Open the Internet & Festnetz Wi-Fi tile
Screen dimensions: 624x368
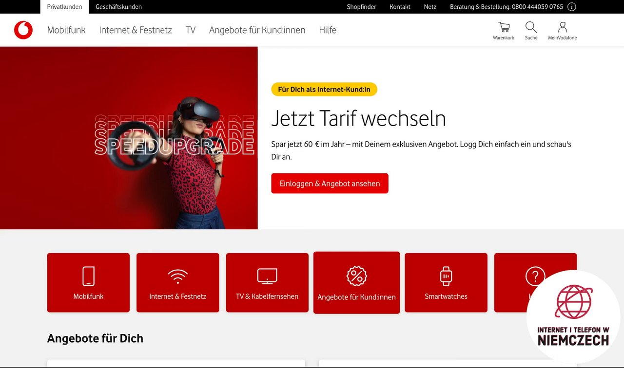tap(178, 283)
